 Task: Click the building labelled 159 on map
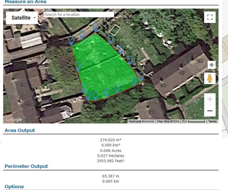coord(23,85)
